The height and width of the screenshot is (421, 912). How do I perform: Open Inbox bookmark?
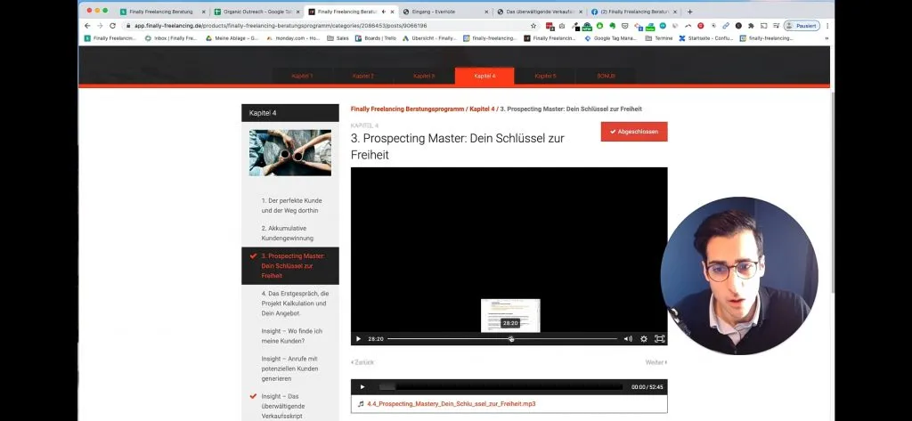click(171, 38)
